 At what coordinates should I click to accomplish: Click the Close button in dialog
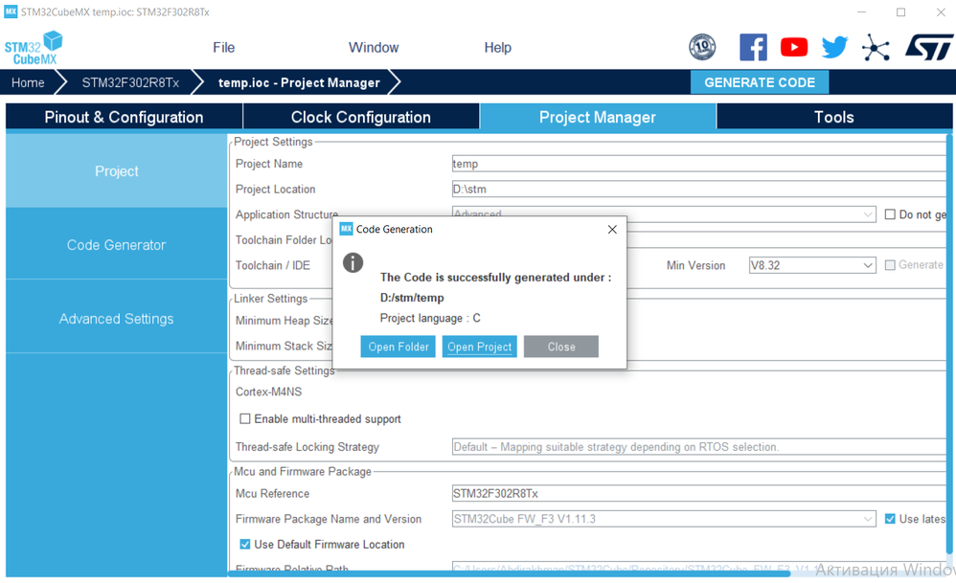[561, 347]
